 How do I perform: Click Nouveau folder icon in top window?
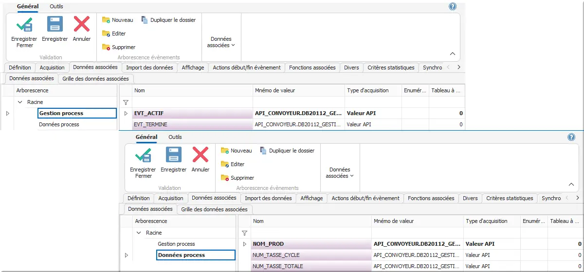[x=106, y=20]
